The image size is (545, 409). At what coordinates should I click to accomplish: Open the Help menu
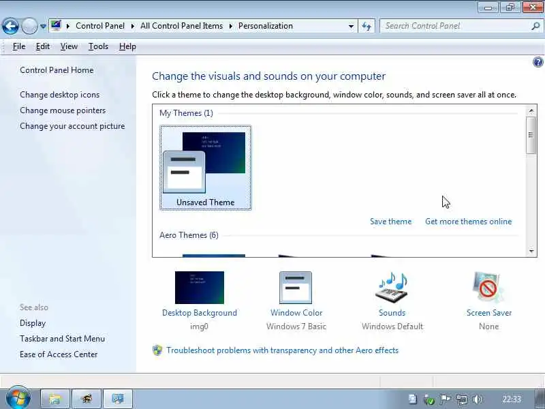pyautogui.click(x=127, y=46)
